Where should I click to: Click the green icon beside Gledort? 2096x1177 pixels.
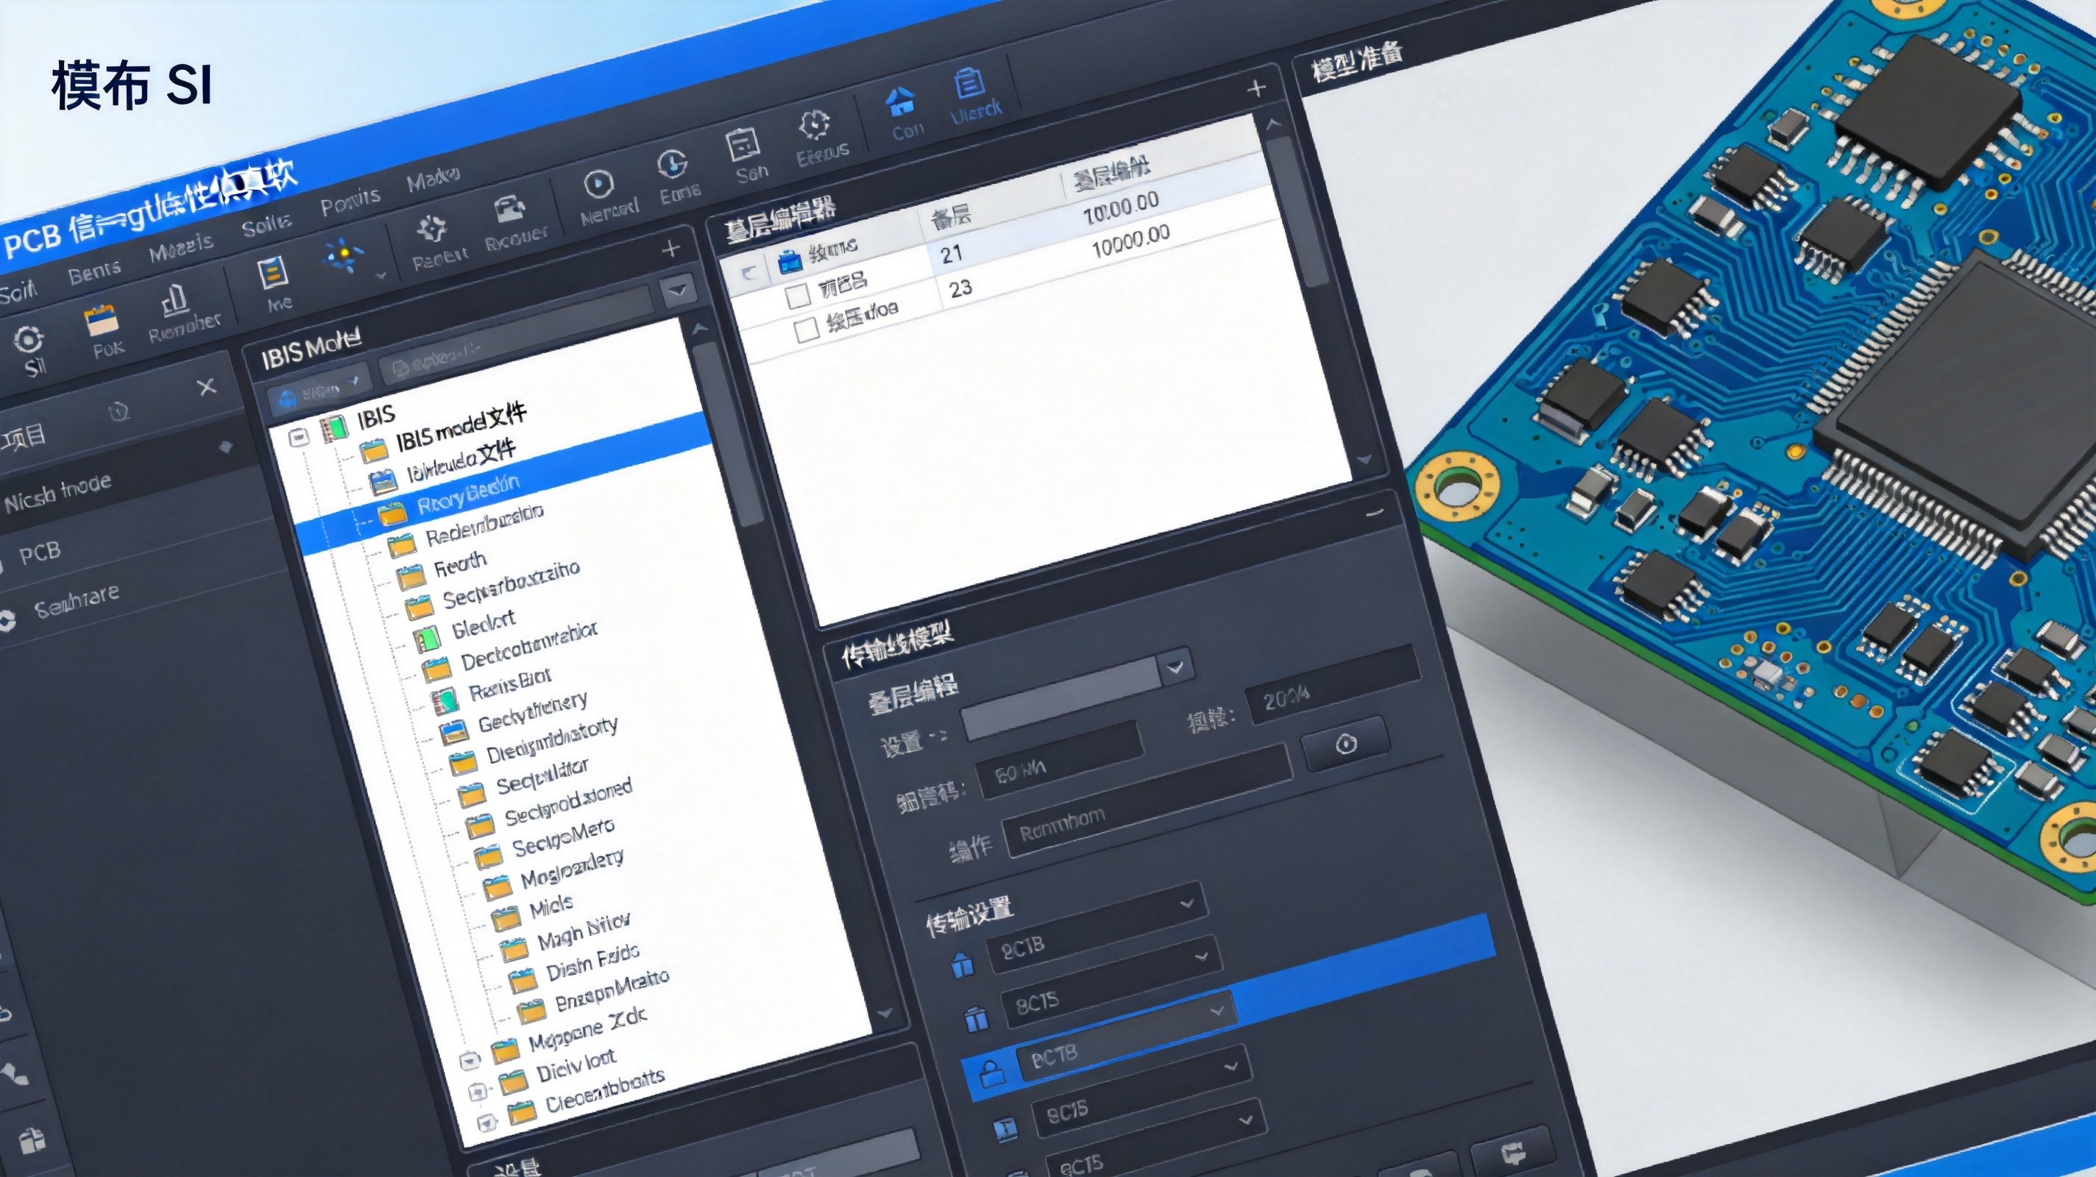428,640
